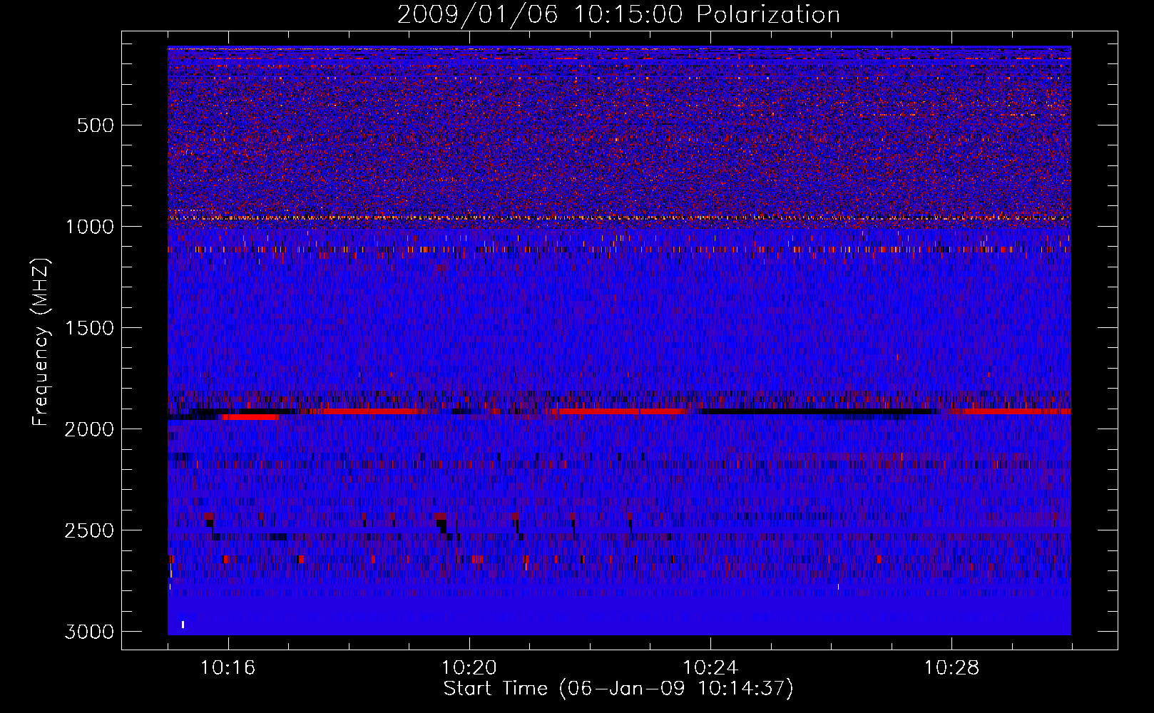
Task: Click the 10:20 time tick label
Action: (x=469, y=668)
